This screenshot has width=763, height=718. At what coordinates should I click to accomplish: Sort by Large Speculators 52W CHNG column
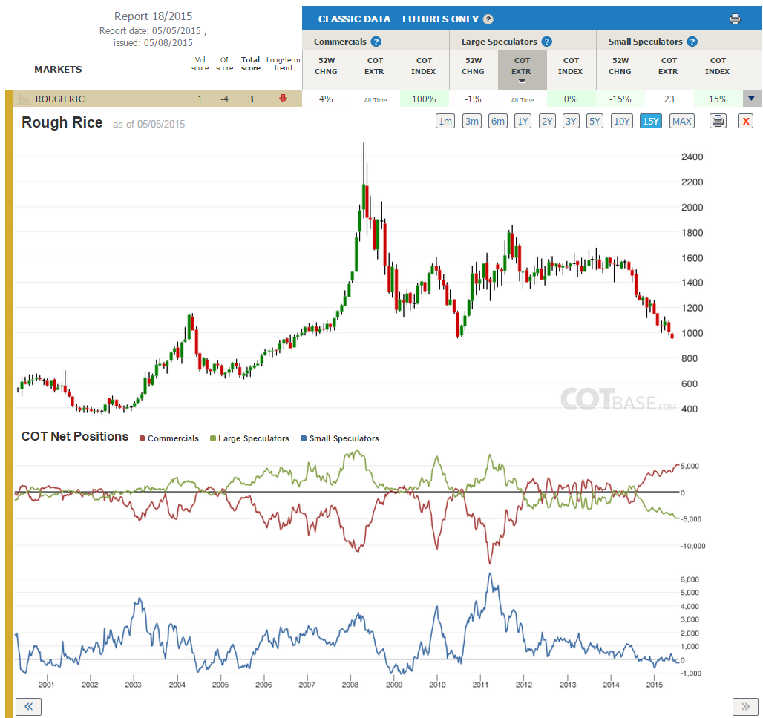[x=474, y=66]
